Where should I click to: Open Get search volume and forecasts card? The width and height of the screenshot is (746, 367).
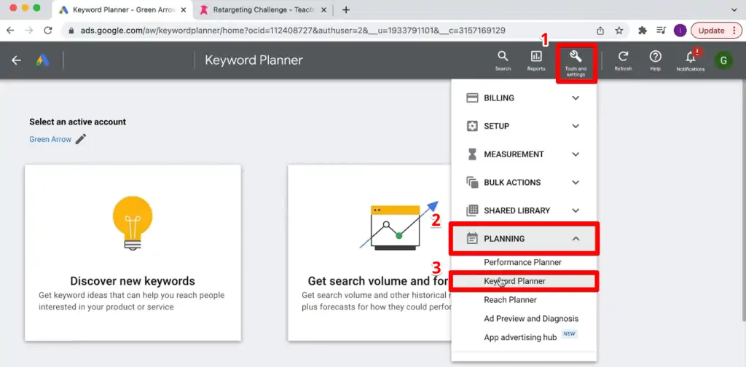pyautogui.click(x=369, y=253)
